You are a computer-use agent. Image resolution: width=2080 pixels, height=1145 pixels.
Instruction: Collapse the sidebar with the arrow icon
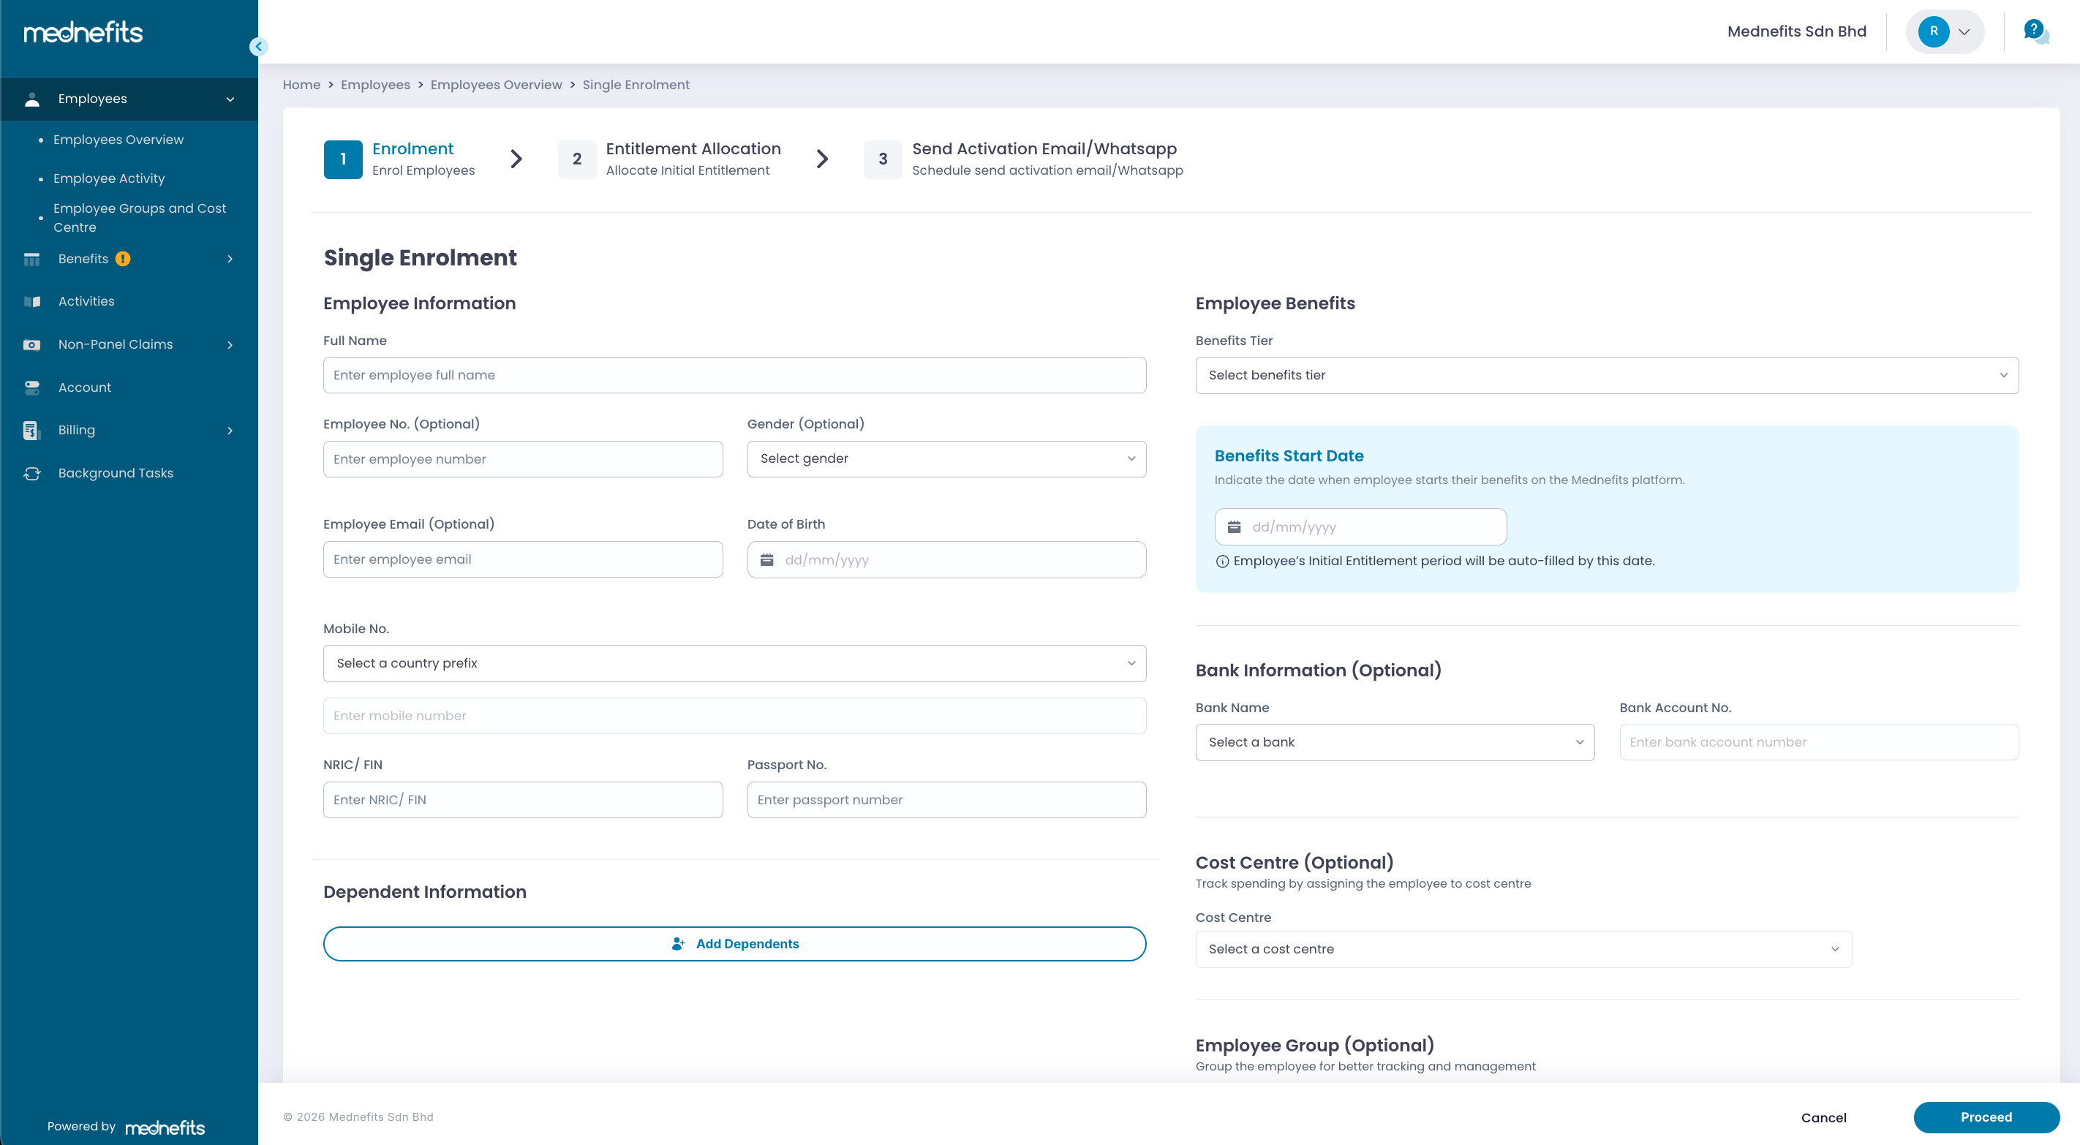click(258, 46)
